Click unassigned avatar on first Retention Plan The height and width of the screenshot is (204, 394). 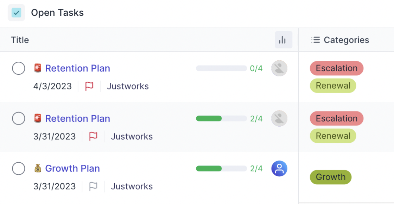279,68
